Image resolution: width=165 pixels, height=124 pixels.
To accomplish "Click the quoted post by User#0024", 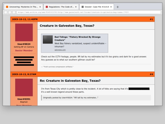I will pos(96,98).
